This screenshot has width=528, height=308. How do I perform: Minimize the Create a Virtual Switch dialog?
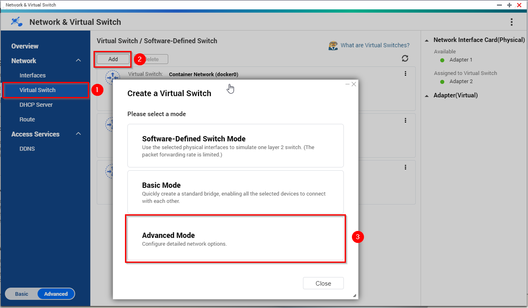click(348, 84)
